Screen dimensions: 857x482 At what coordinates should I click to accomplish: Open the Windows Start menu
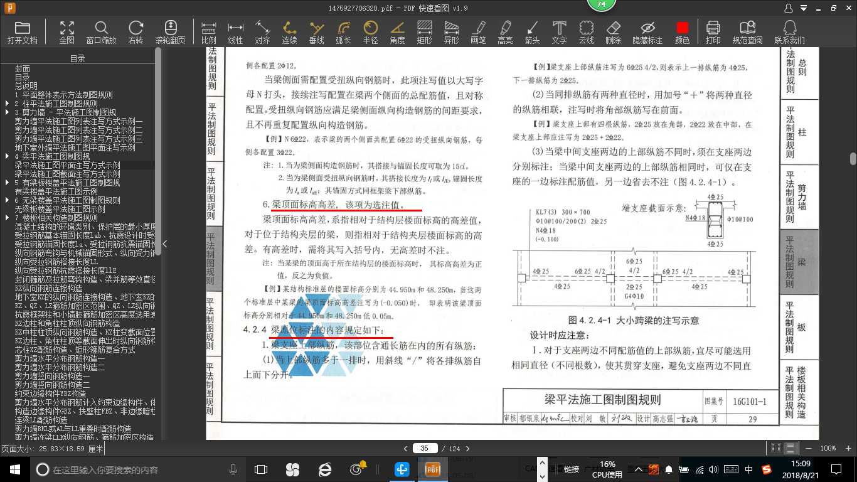coord(14,469)
